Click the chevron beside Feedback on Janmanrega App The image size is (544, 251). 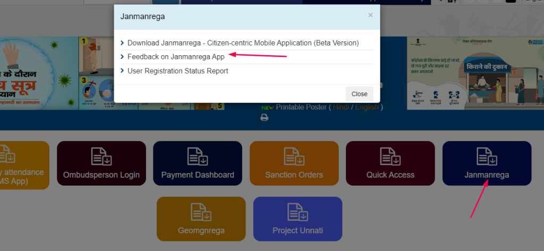(x=122, y=56)
